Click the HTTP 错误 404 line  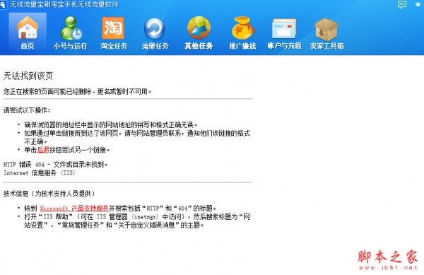[55, 165]
